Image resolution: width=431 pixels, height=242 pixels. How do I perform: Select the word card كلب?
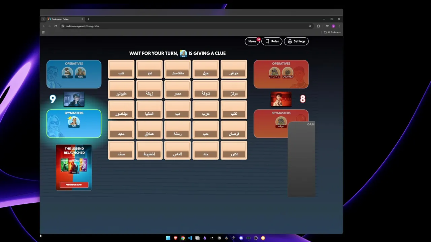click(121, 69)
